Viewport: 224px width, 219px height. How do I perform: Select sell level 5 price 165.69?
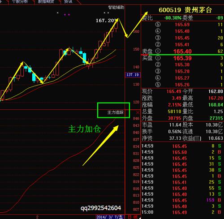coord(182,25)
